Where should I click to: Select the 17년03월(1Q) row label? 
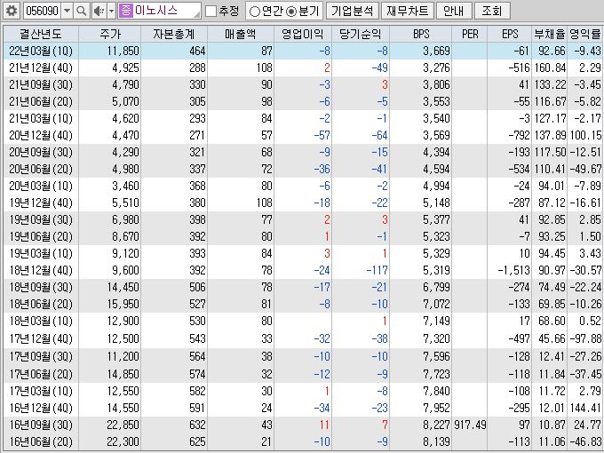point(41,391)
